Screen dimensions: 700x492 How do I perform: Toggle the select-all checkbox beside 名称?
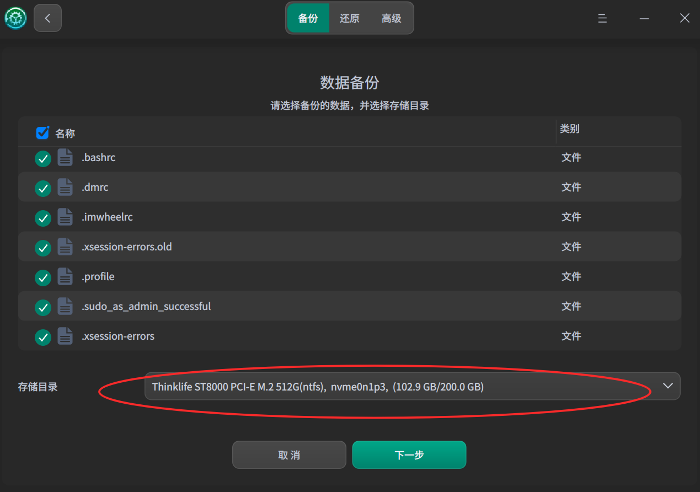tap(42, 132)
